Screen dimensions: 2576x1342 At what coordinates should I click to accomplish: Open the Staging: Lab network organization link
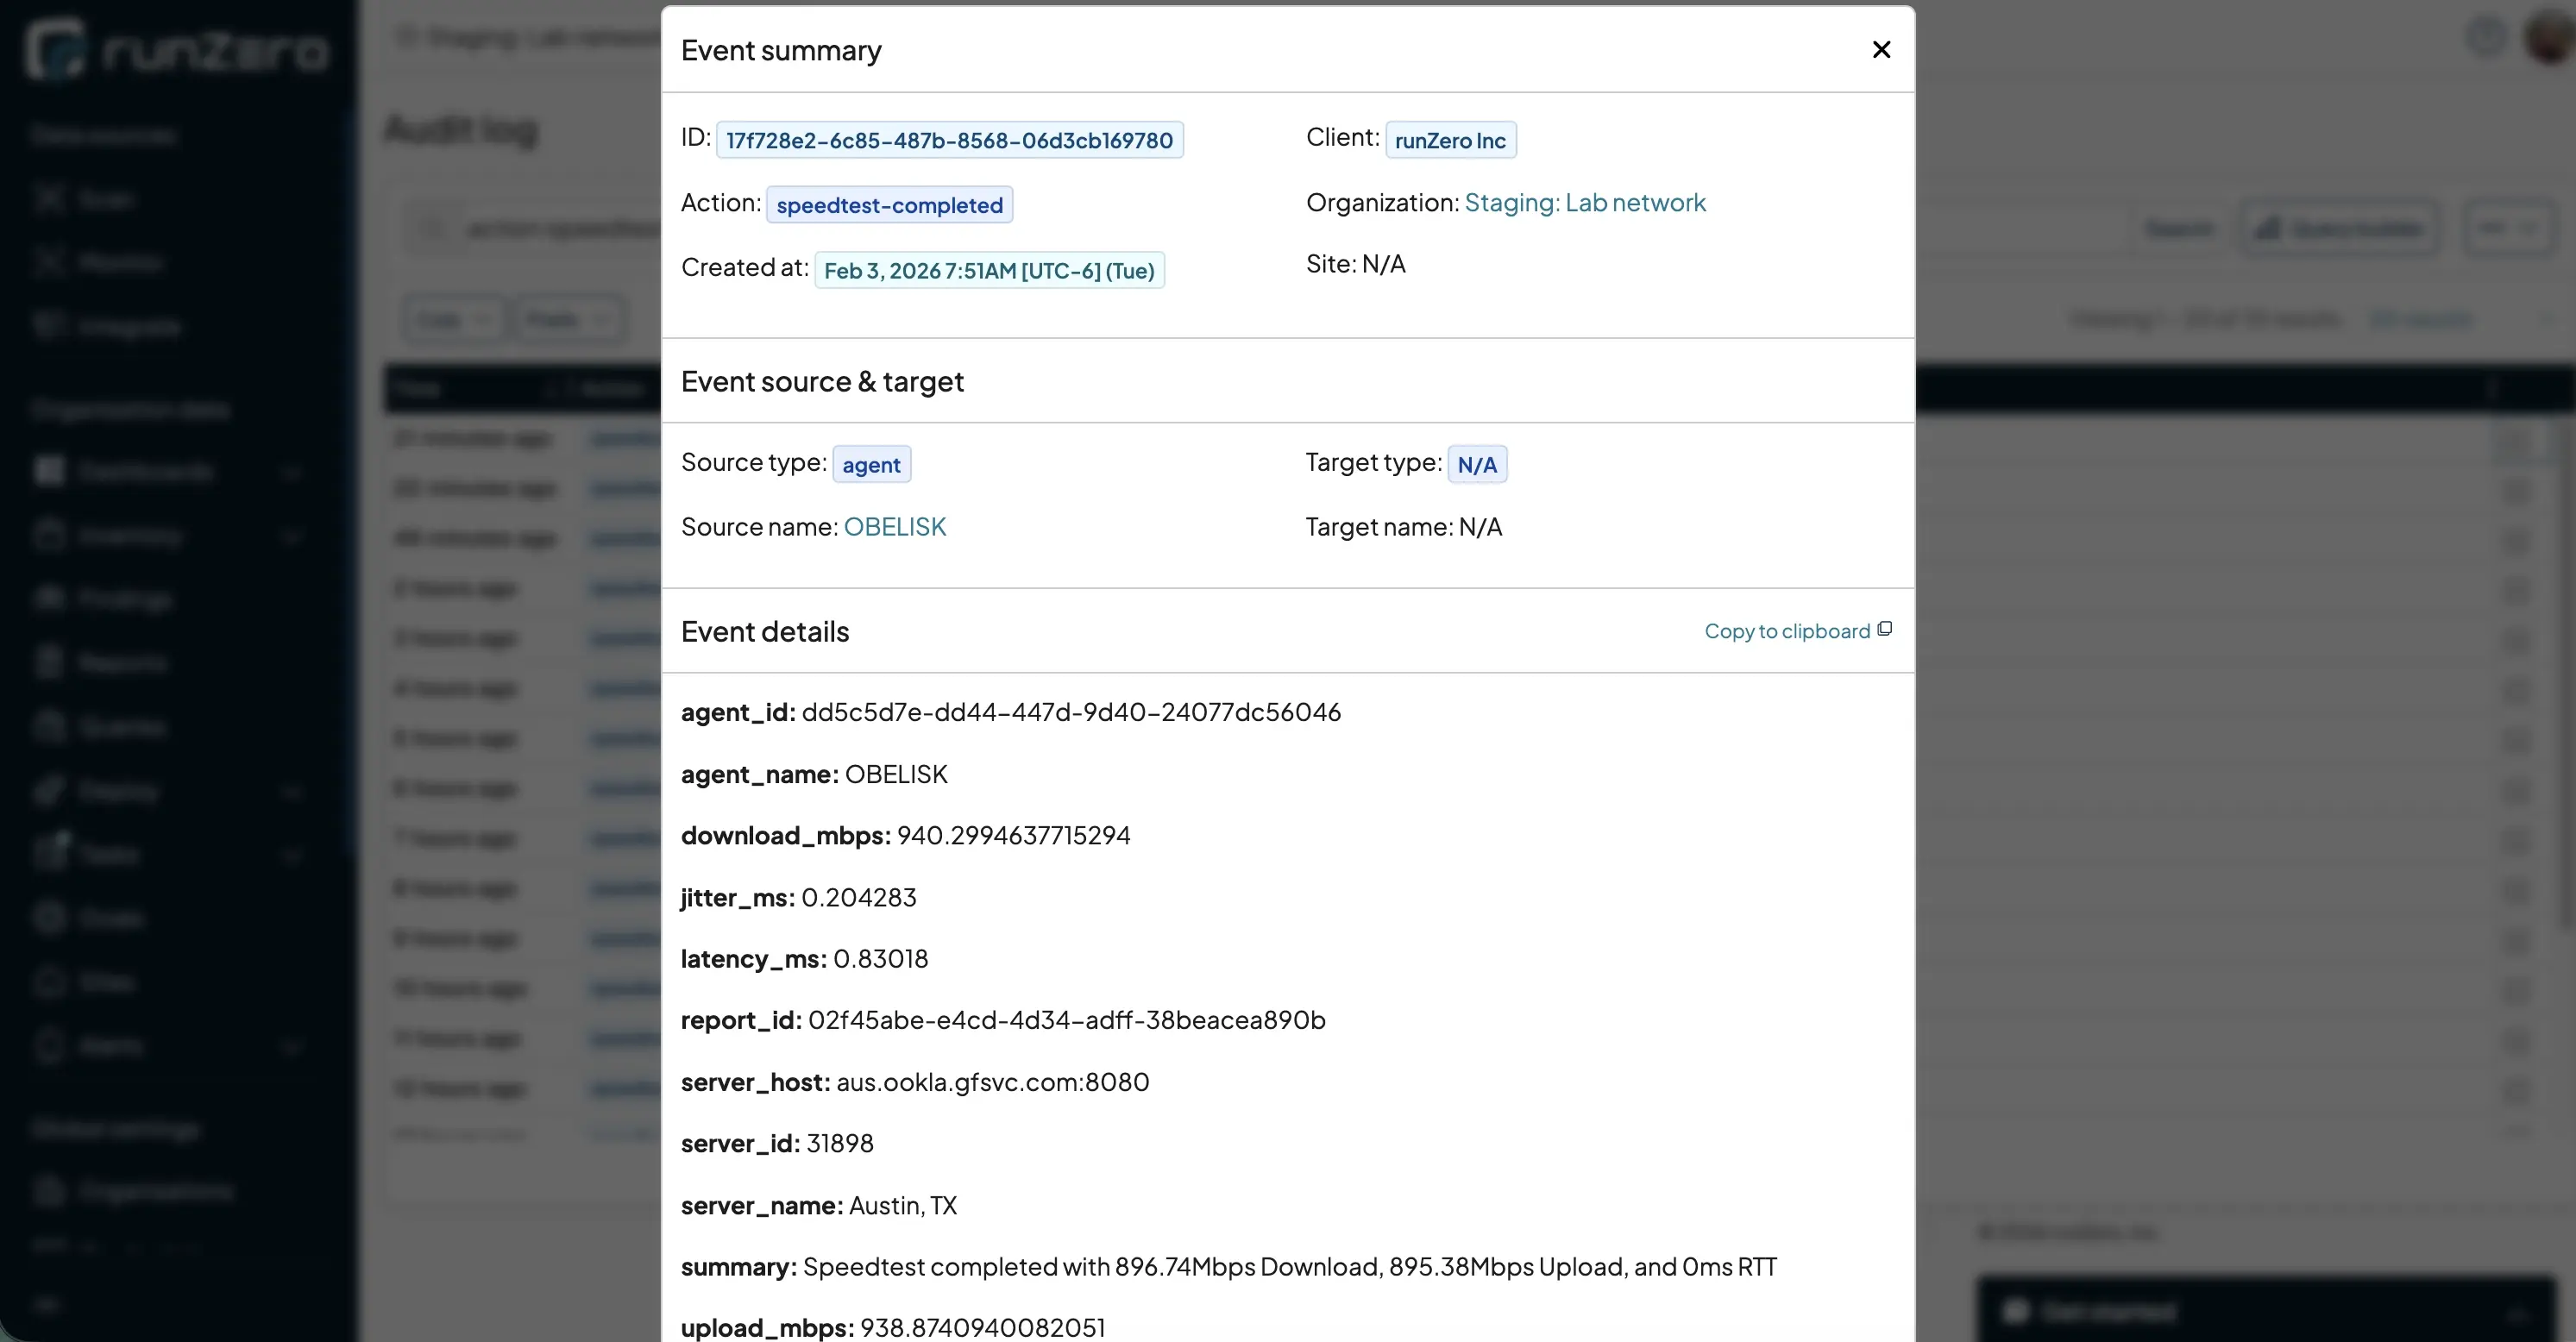[1585, 202]
